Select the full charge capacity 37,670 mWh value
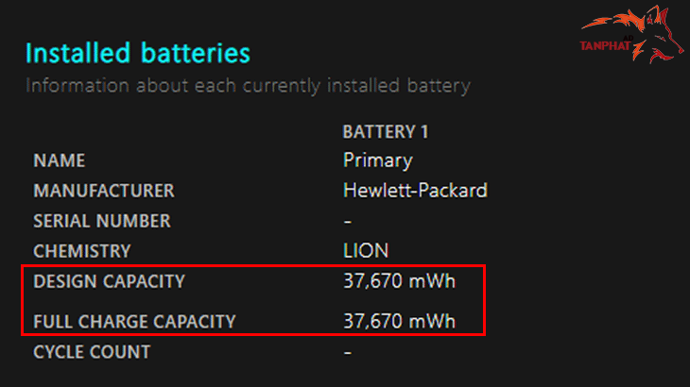 pos(400,322)
